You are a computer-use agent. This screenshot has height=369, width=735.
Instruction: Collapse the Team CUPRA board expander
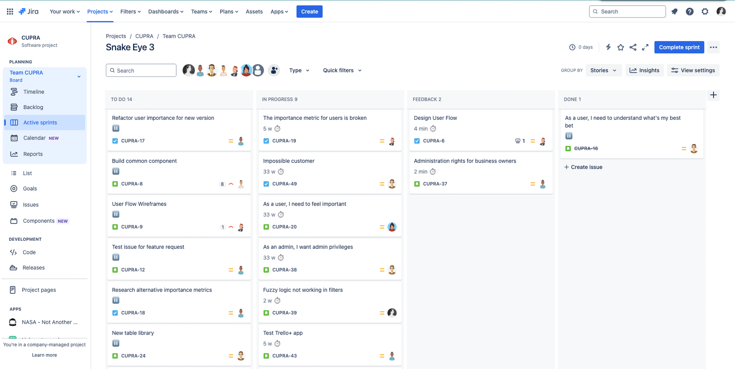[79, 76]
